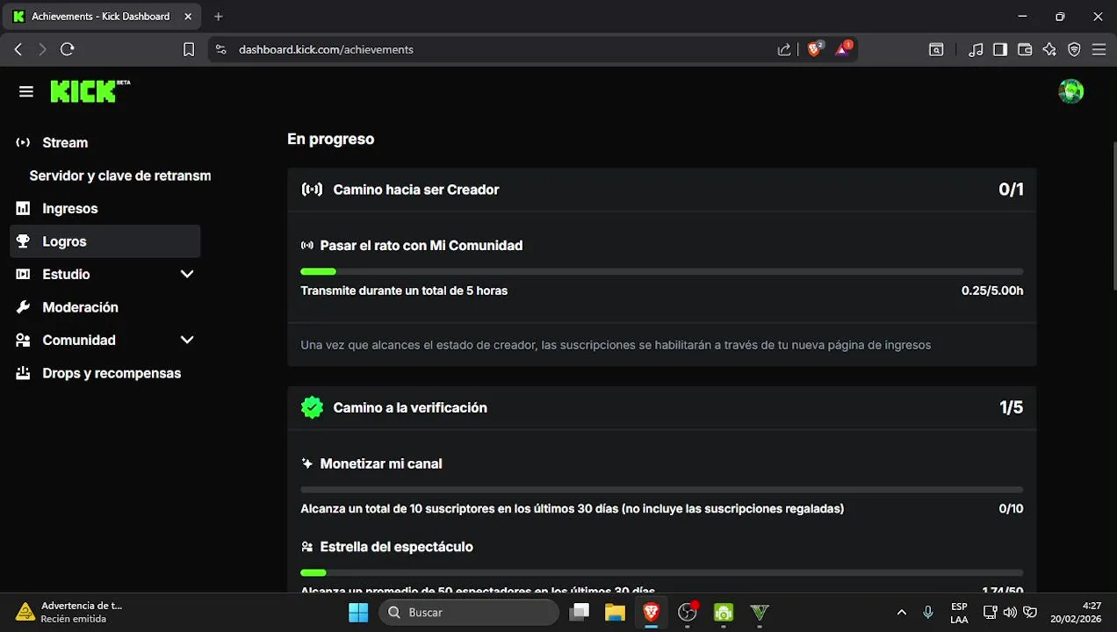Open File Explorer from taskbar

click(x=614, y=612)
